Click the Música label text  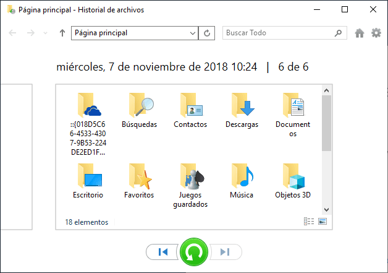tap(242, 195)
